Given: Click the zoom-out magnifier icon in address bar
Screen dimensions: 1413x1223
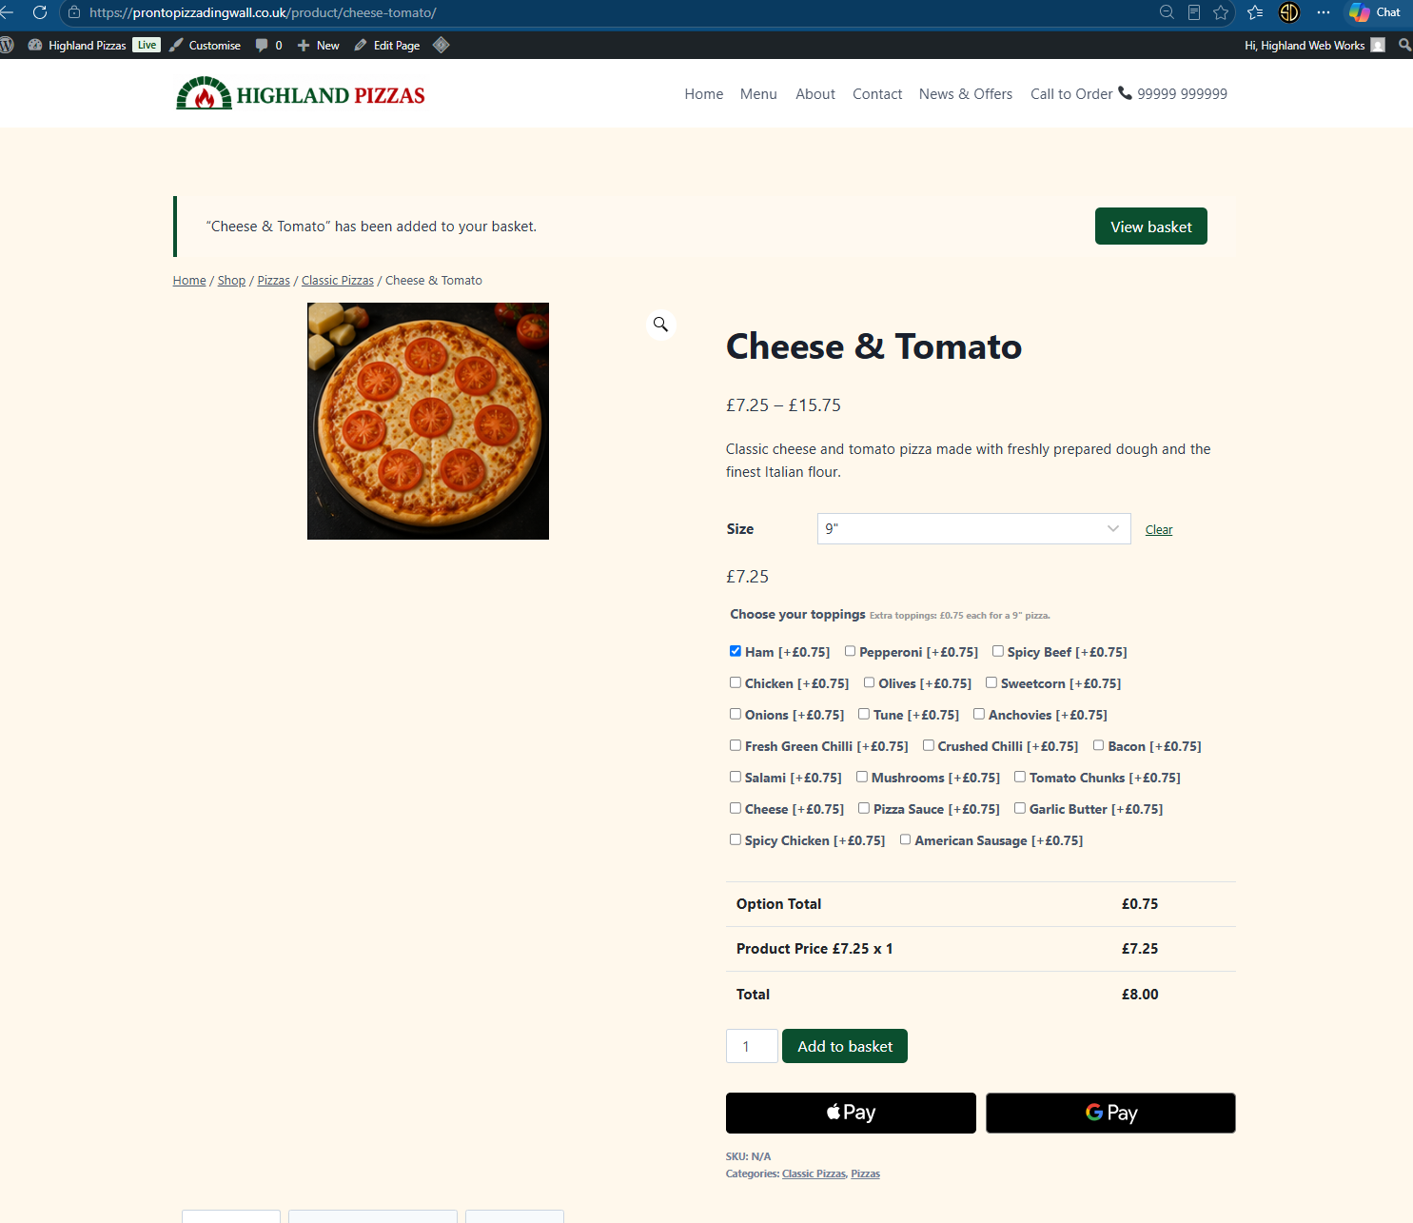Looking at the screenshot, I should tap(1167, 12).
